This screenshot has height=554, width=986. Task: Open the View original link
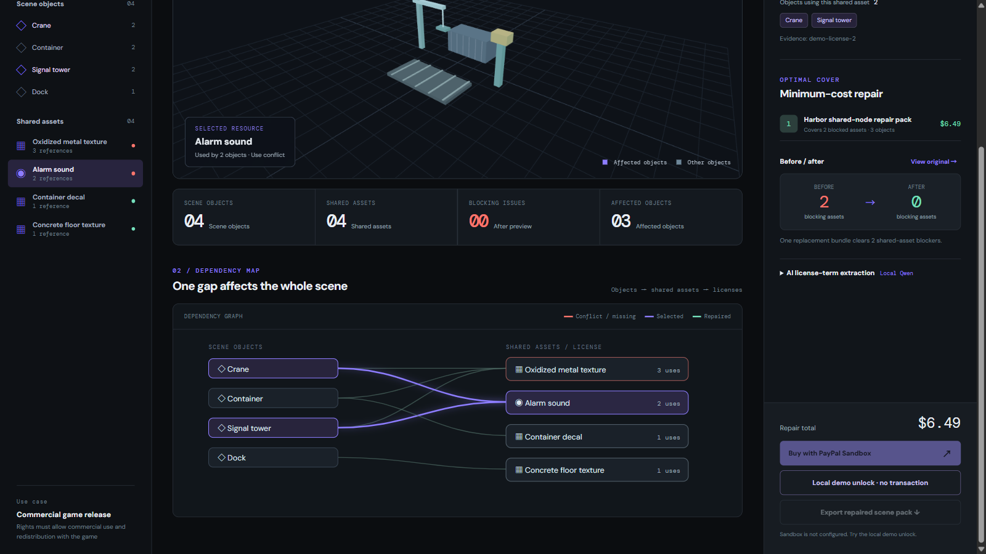[934, 162]
